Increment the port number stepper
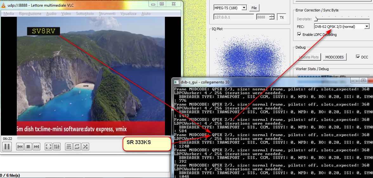373x178 pixels. [272, 16]
